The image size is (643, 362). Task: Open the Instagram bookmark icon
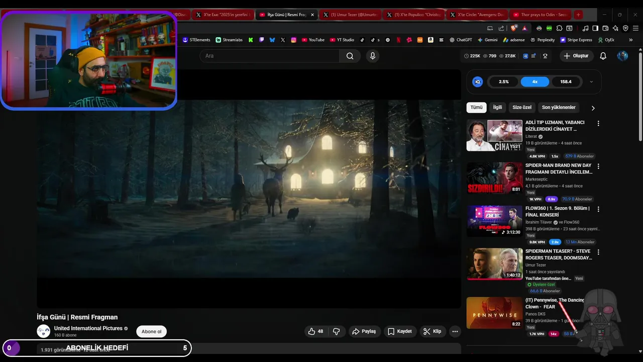coord(293,40)
